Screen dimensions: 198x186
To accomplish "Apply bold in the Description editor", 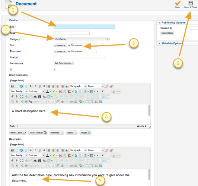I will 31,150.
